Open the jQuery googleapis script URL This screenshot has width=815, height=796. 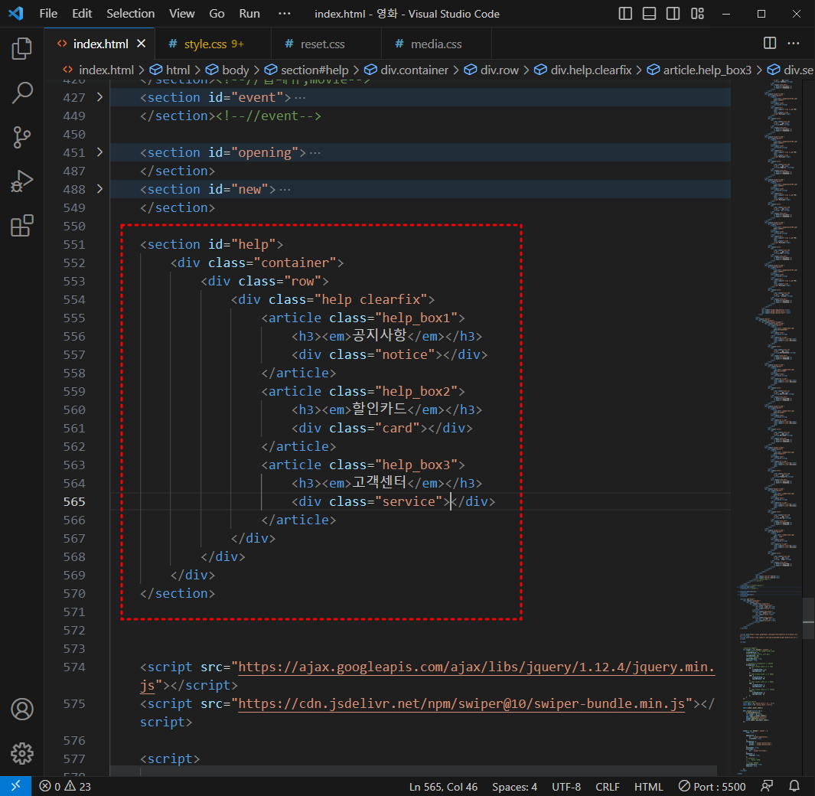point(476,667)
